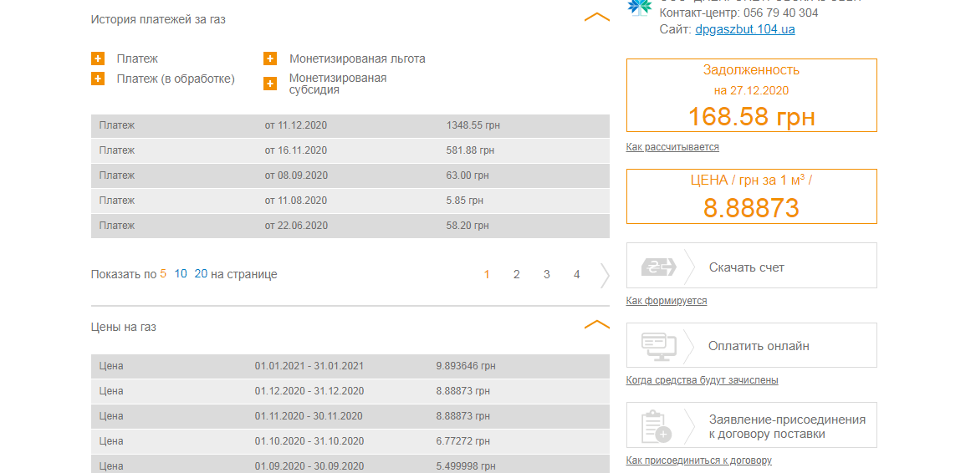Image resolution: width=976 pixels, height=473 pixels.
Task: Open payment history page 4
Action: pos(577,274)
